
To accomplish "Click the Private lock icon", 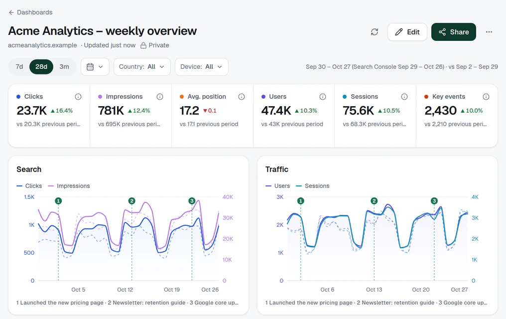I will 143,45.
